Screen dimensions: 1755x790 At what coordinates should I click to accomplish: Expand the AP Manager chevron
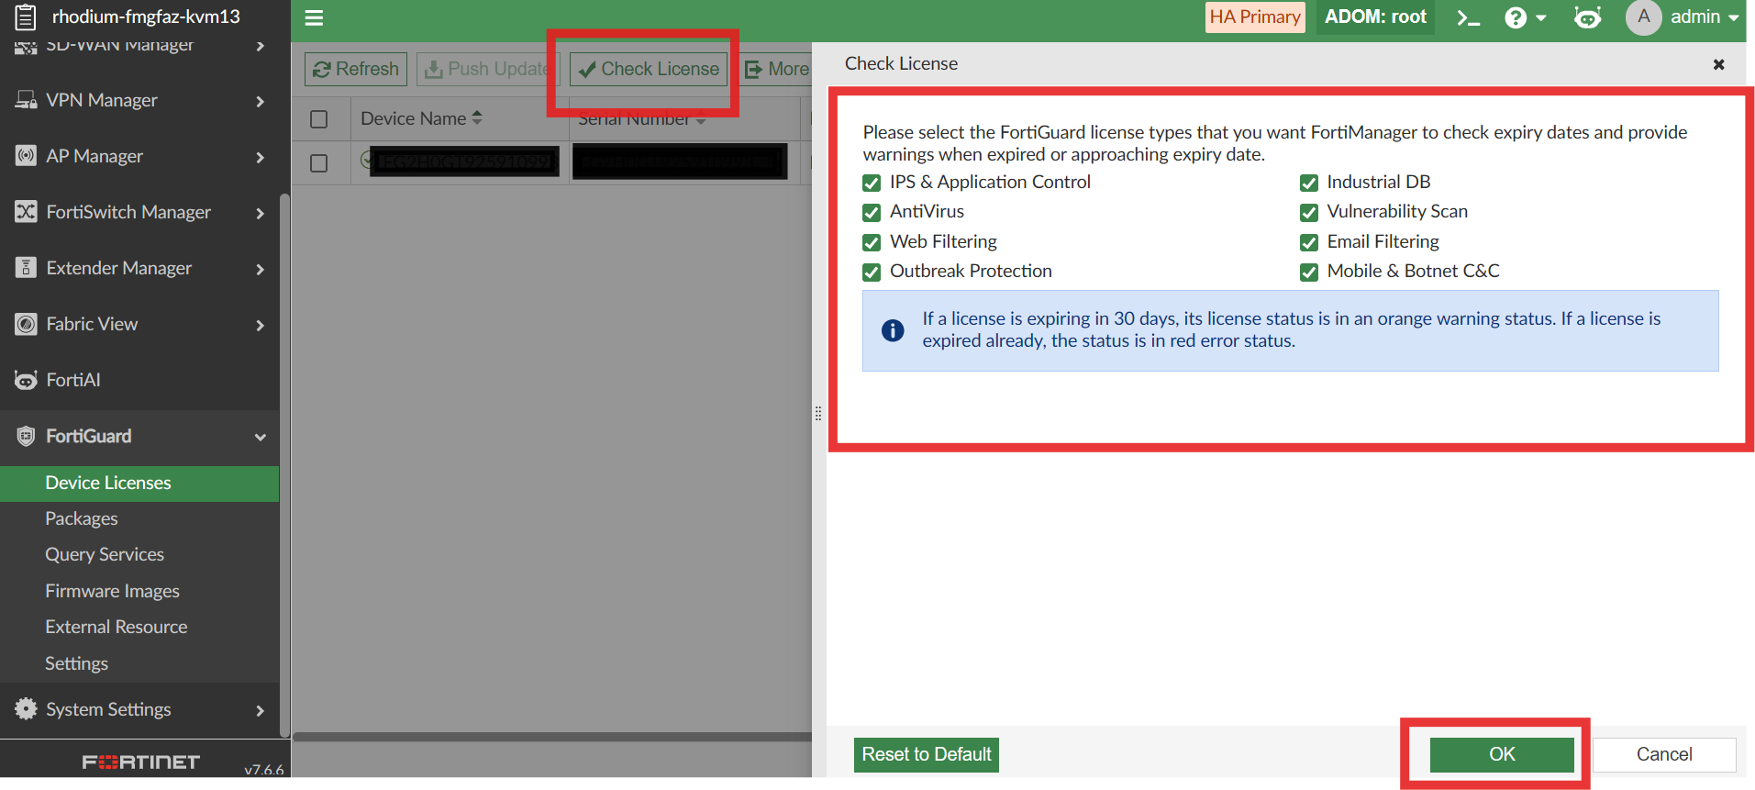(261, 157)
